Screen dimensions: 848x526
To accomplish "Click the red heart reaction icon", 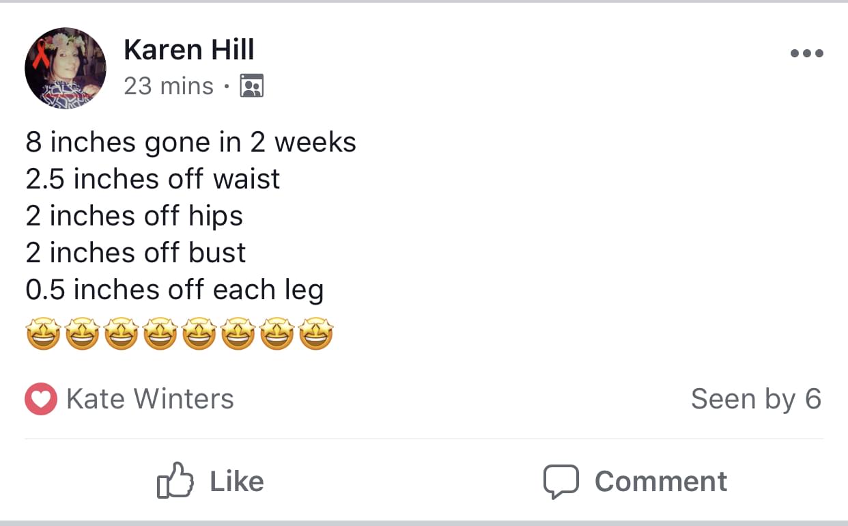I will point(40,400).
